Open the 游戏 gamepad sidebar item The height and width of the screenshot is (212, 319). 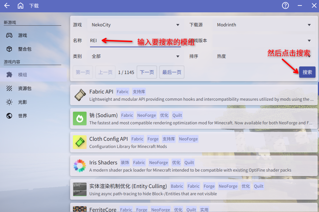[22, 35]
